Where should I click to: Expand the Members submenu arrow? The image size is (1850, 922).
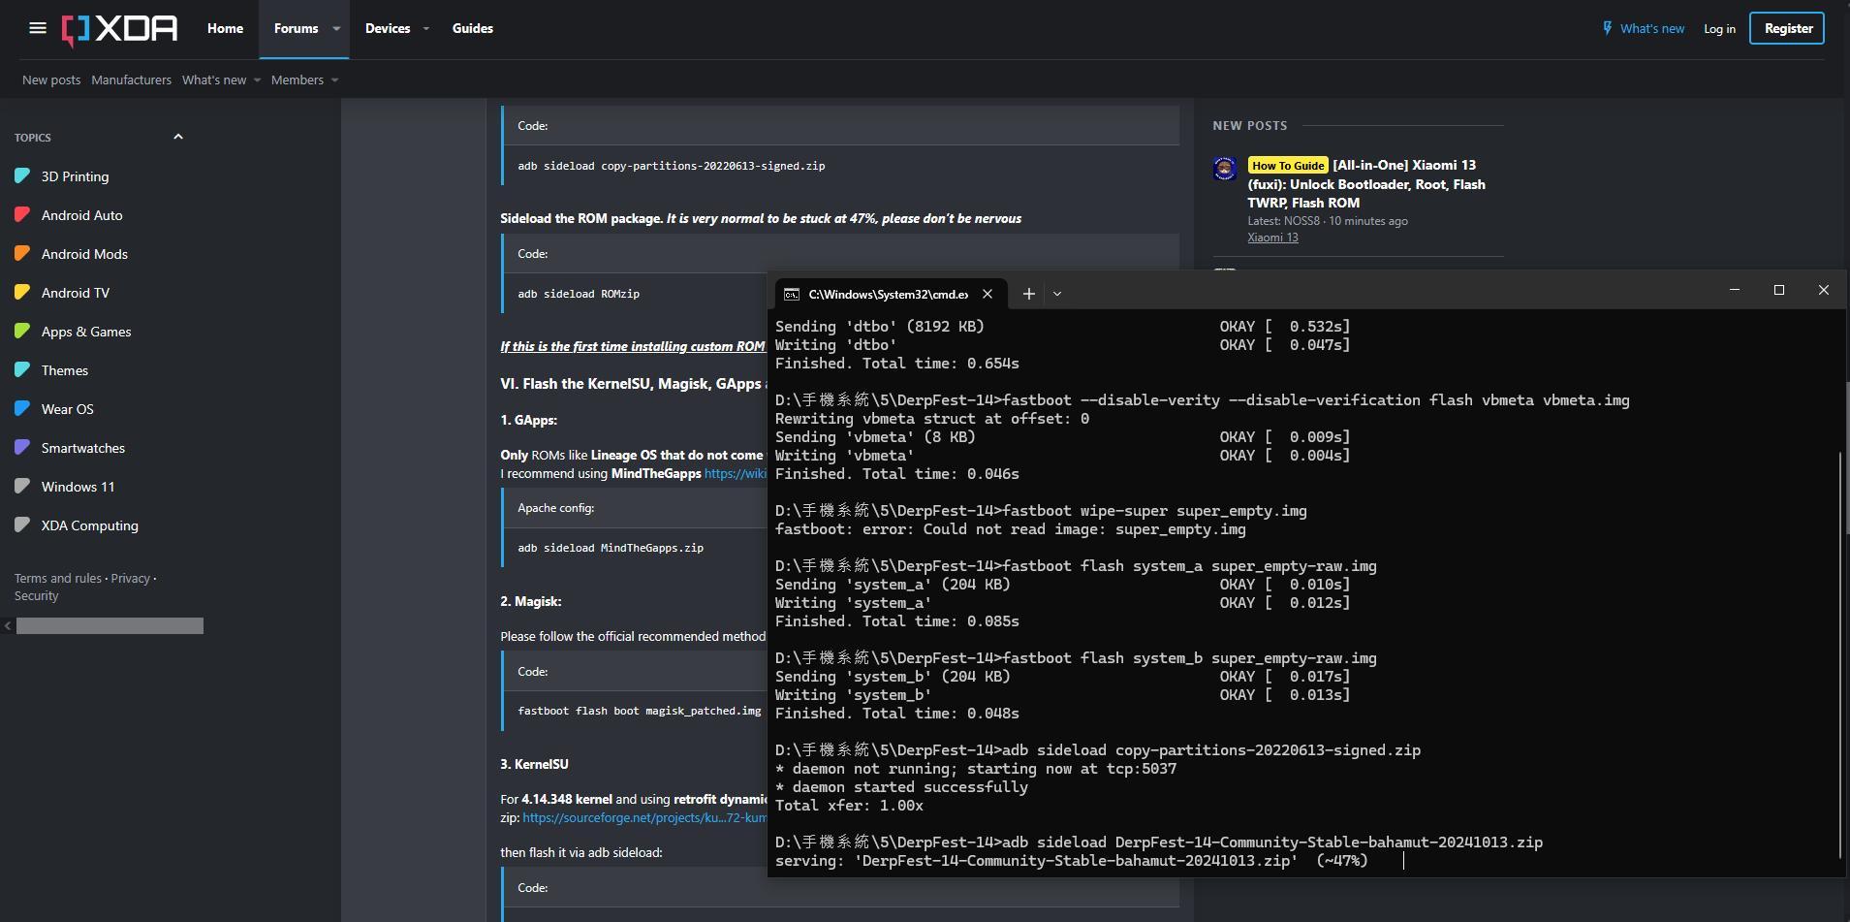click(334, 80)
